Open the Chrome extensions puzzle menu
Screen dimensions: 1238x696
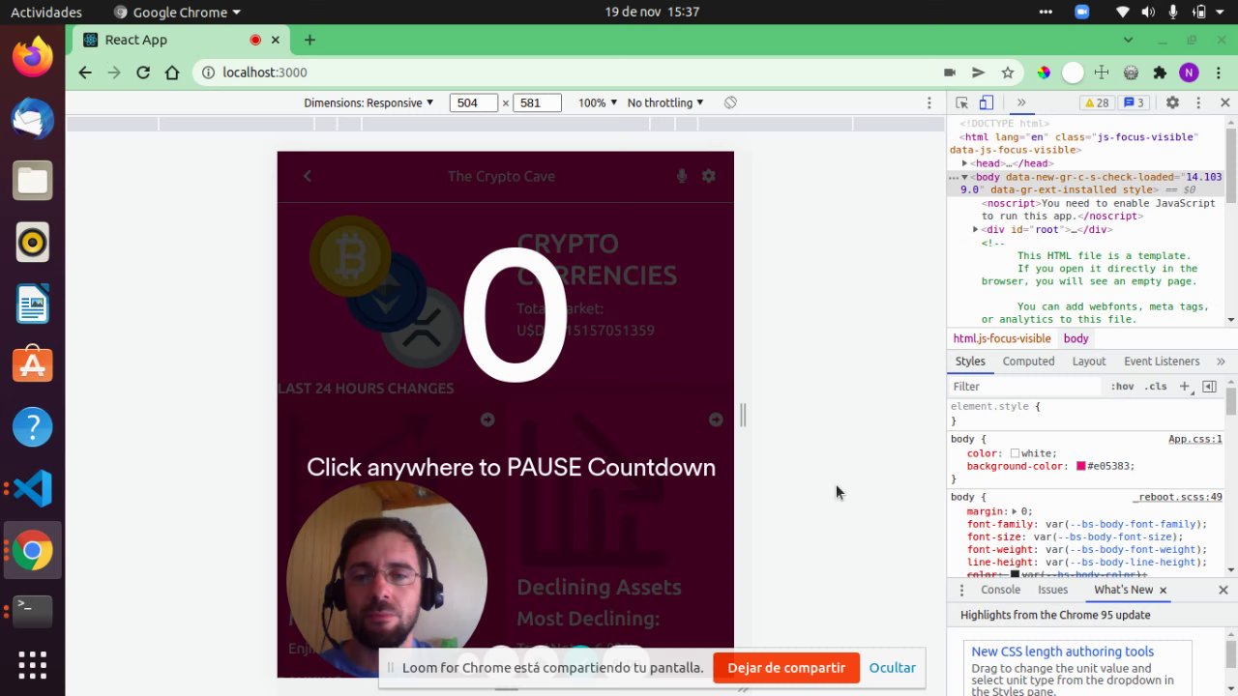tap(1160, 72)
